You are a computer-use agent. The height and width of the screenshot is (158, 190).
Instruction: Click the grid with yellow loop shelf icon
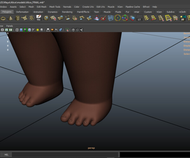pyautogui.click(x=147, y=18)
